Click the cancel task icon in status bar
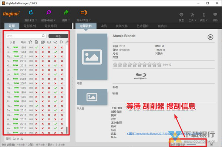This screenshot has height=147, width=222. pyautogui.click(x=211, y=144)
